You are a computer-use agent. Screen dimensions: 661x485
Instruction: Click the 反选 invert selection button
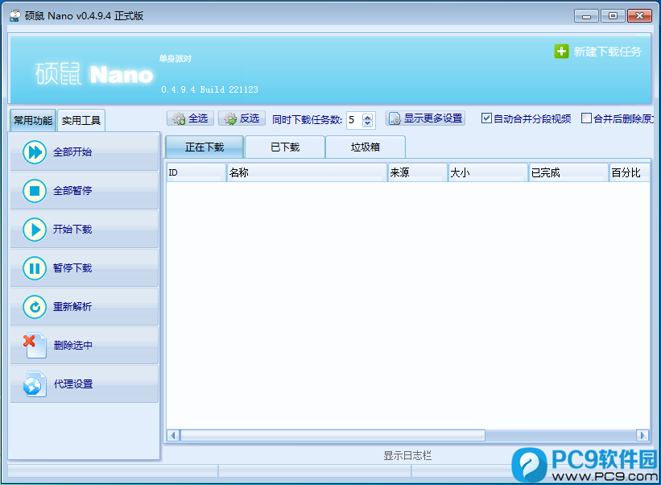click(242, 118)
